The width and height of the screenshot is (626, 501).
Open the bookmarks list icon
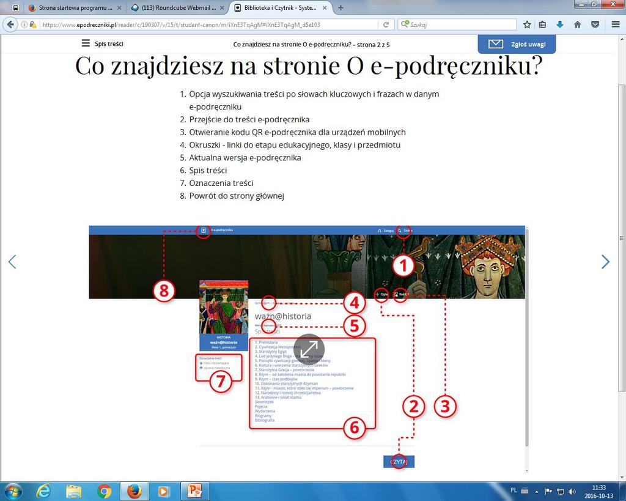click(x=542, y=24)
